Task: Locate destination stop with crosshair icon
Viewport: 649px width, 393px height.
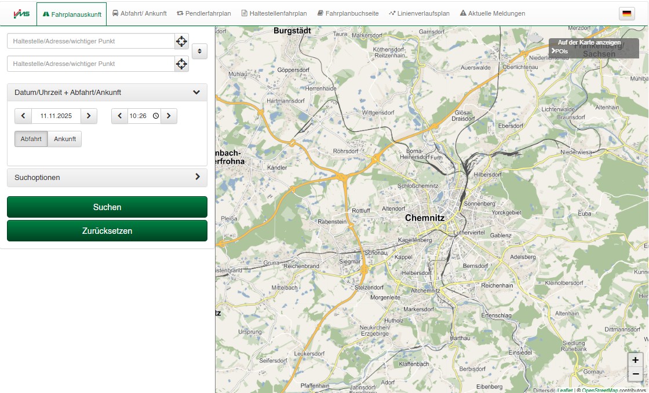Action: [x=181, y=64]
